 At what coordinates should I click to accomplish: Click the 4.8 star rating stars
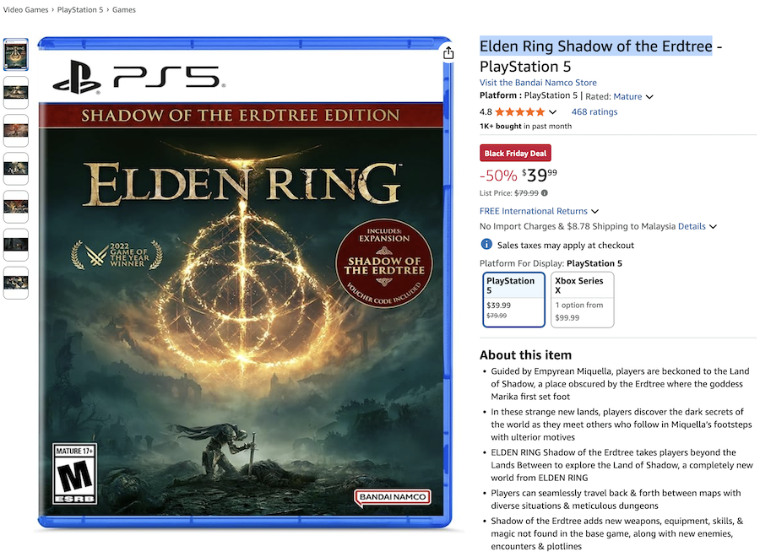click(519, 111)
